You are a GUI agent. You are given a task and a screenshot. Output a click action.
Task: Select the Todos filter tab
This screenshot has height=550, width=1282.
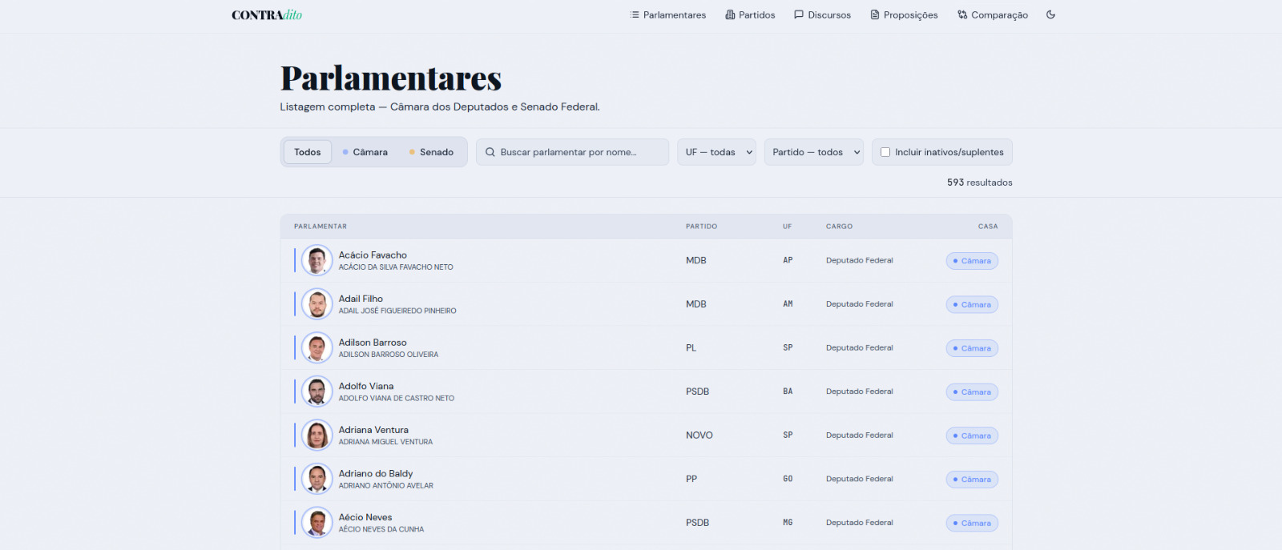click(x=308, y=152)
